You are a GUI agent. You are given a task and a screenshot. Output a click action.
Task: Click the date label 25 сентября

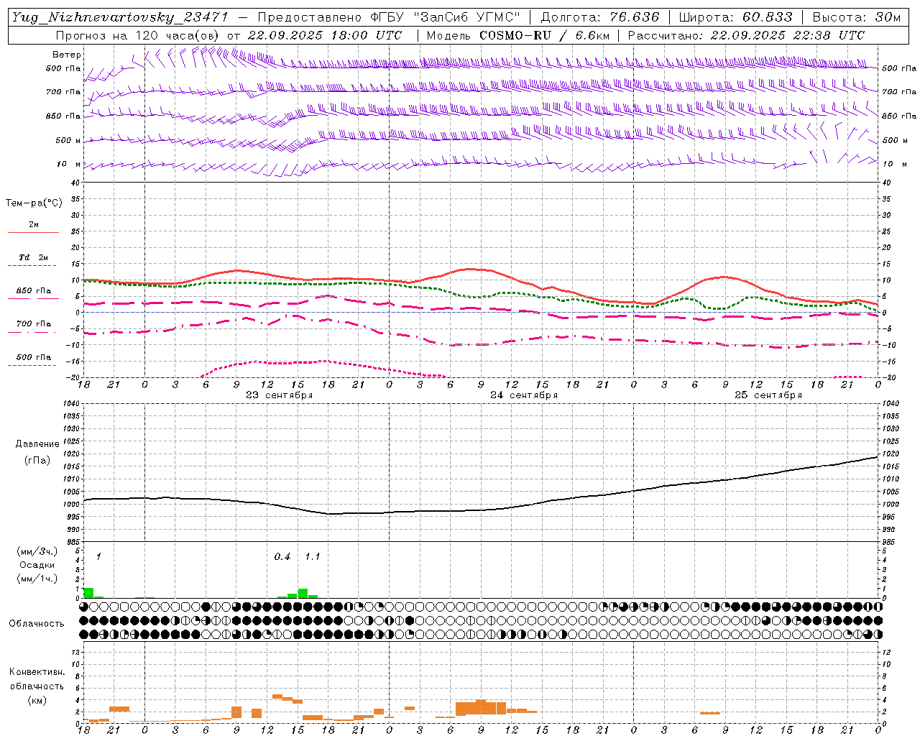pyautogui.click(x=768, y=395)
